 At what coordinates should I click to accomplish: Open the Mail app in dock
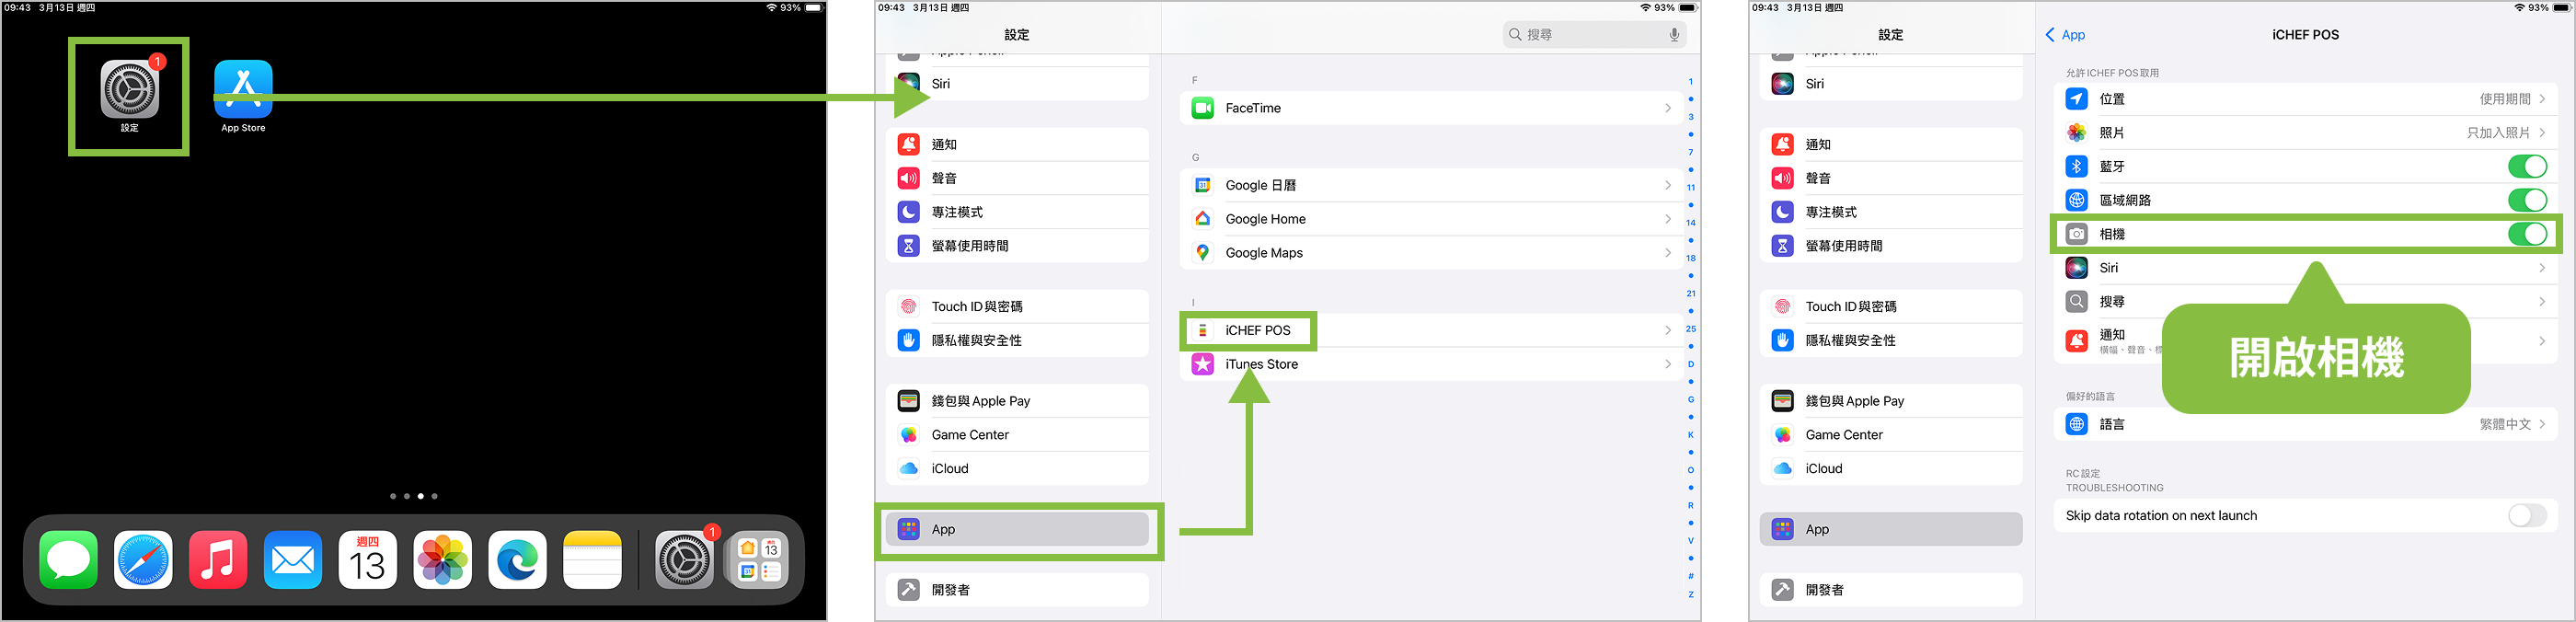pos(293,560)
